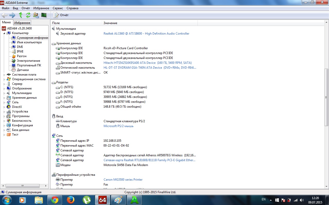Viewport: 329px width, 205px height.
Task: Select the Motorola SM56 Data Fax Modem value
Action: click(x=126, y=165)
